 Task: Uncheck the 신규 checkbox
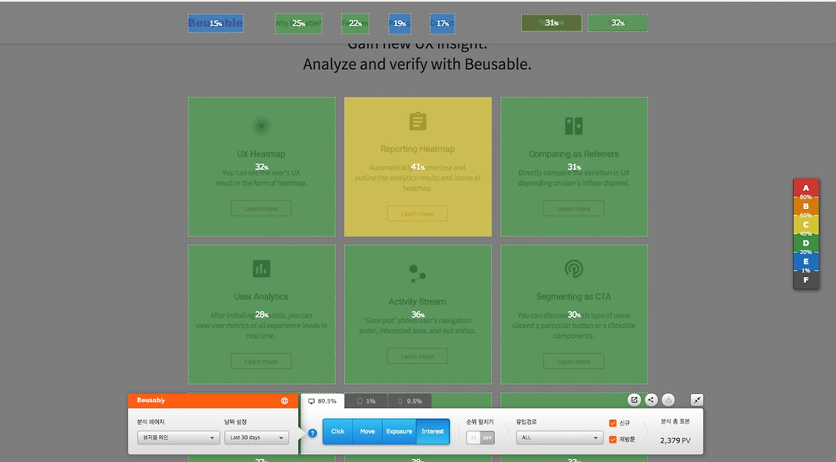pyautogui.click(x=613, y=423)
